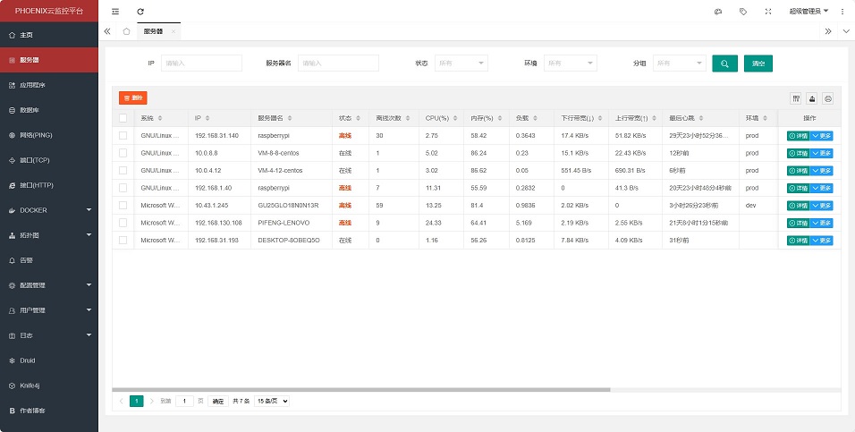Select the checkbox for PIFENG-LENOVO row
The image size is (855, 432).
click(123, 223)
